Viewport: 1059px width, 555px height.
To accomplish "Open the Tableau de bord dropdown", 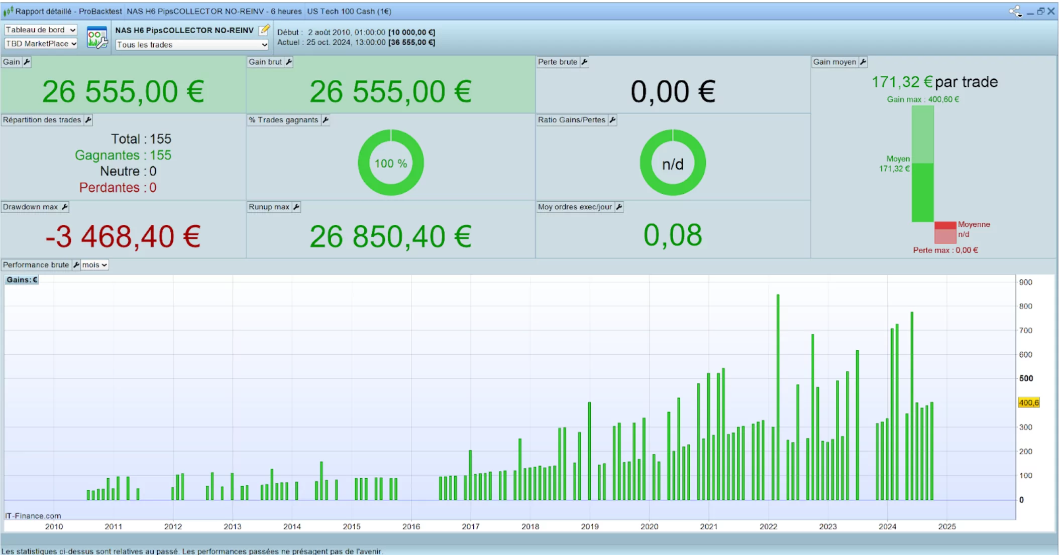I will click(x=40, y=30).
